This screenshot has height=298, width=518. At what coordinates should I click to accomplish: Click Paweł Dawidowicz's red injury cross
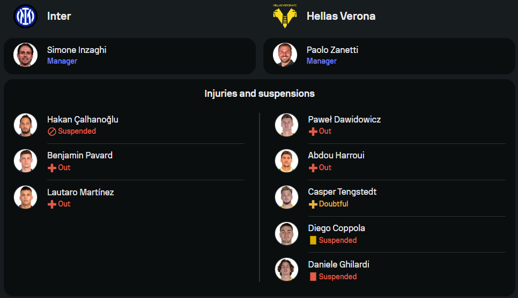pyautogui.click(x=313, y=131)
